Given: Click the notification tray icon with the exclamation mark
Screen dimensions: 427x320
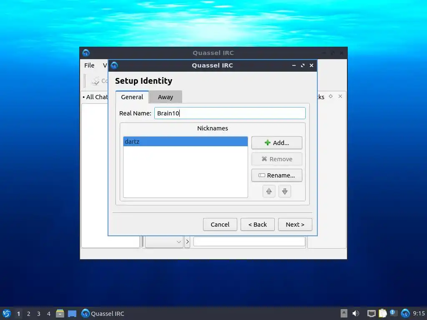Looking at the screenshot, I should [x=394, y=313].
